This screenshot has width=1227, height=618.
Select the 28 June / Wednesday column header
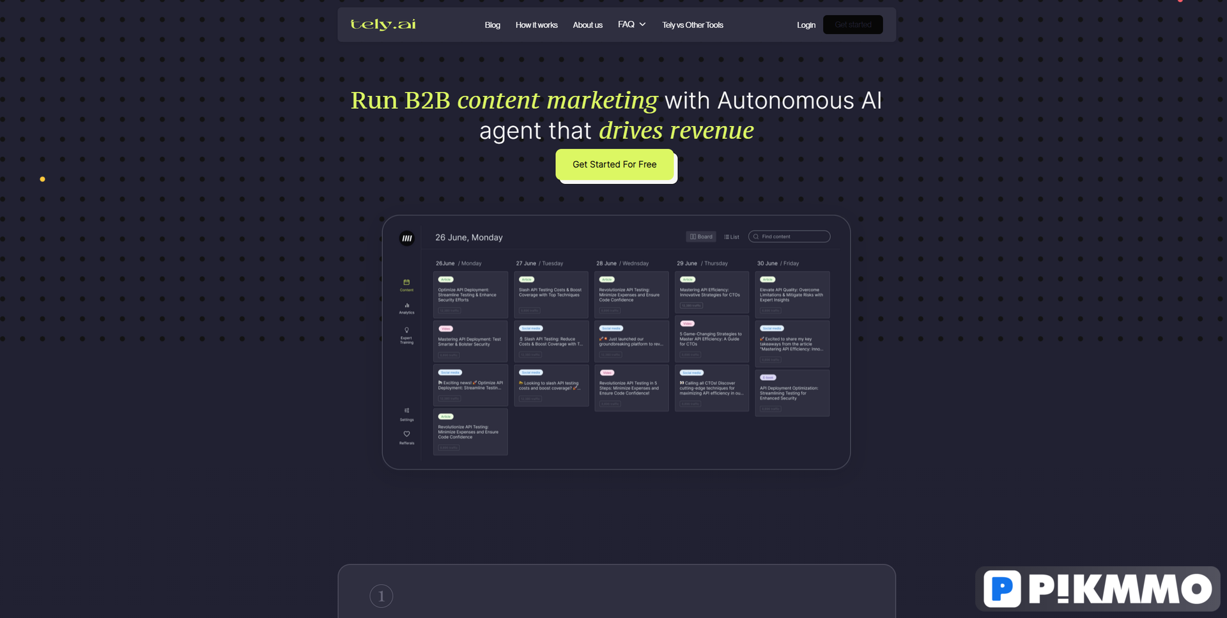[622, 263]
